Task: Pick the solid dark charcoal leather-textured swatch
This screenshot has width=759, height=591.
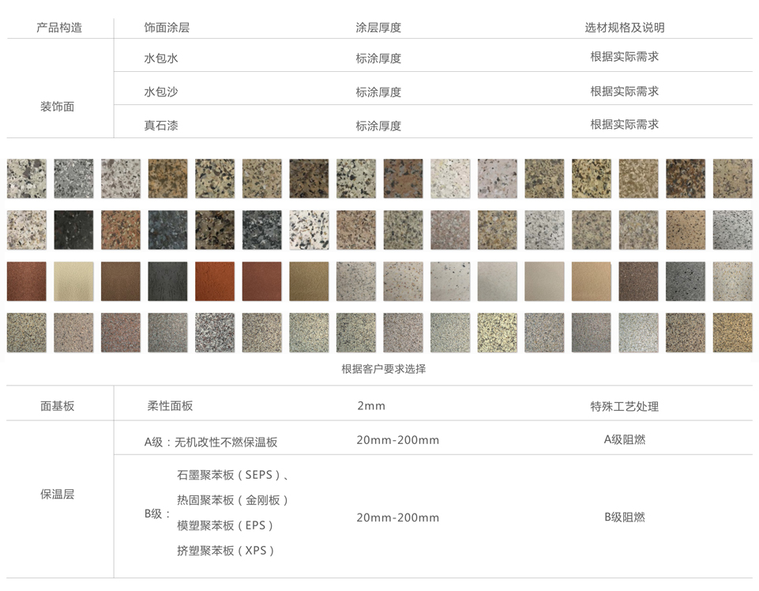Action: coord(167,281)
